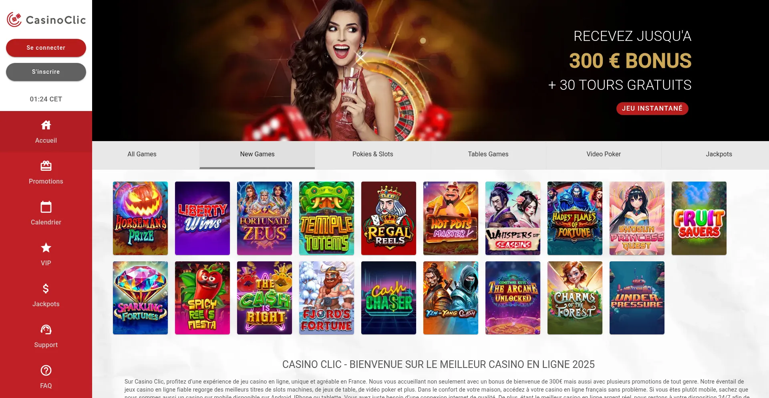The height and width of the screenshot is (398, 769).
Task: Open the Support headset icon
Action: click(46, 329)
